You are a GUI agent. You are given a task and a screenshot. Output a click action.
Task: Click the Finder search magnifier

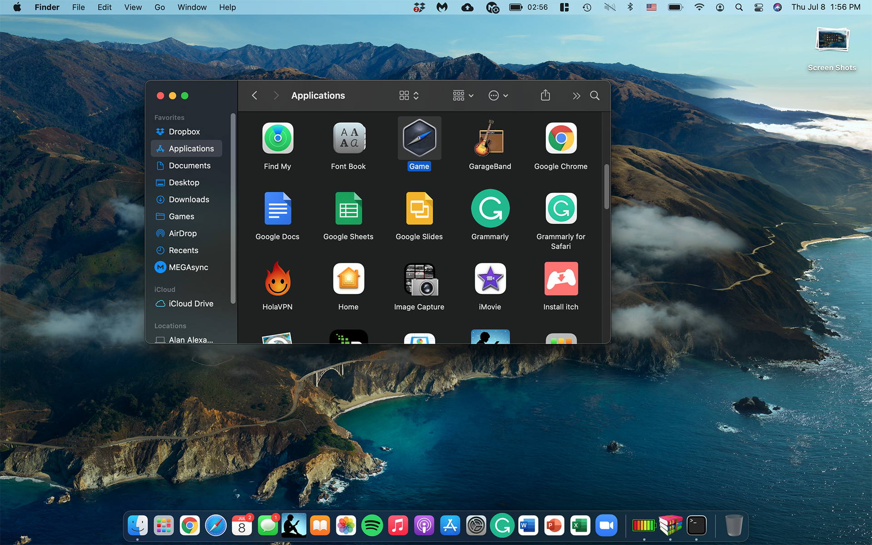pyautogui.click(x=595, y=95)
